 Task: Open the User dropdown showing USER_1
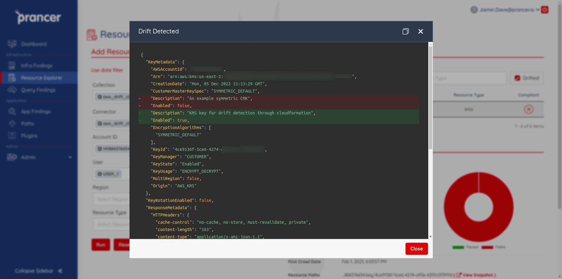click(111, 174)
